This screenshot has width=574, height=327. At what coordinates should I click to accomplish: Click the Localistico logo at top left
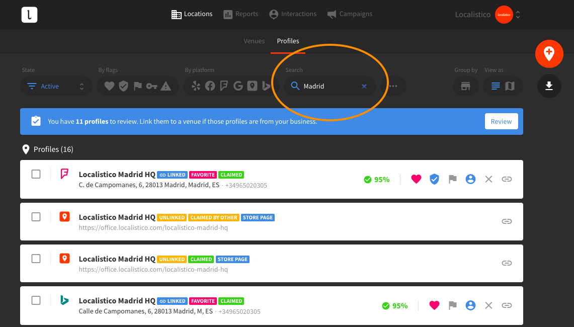click(29, 15)
